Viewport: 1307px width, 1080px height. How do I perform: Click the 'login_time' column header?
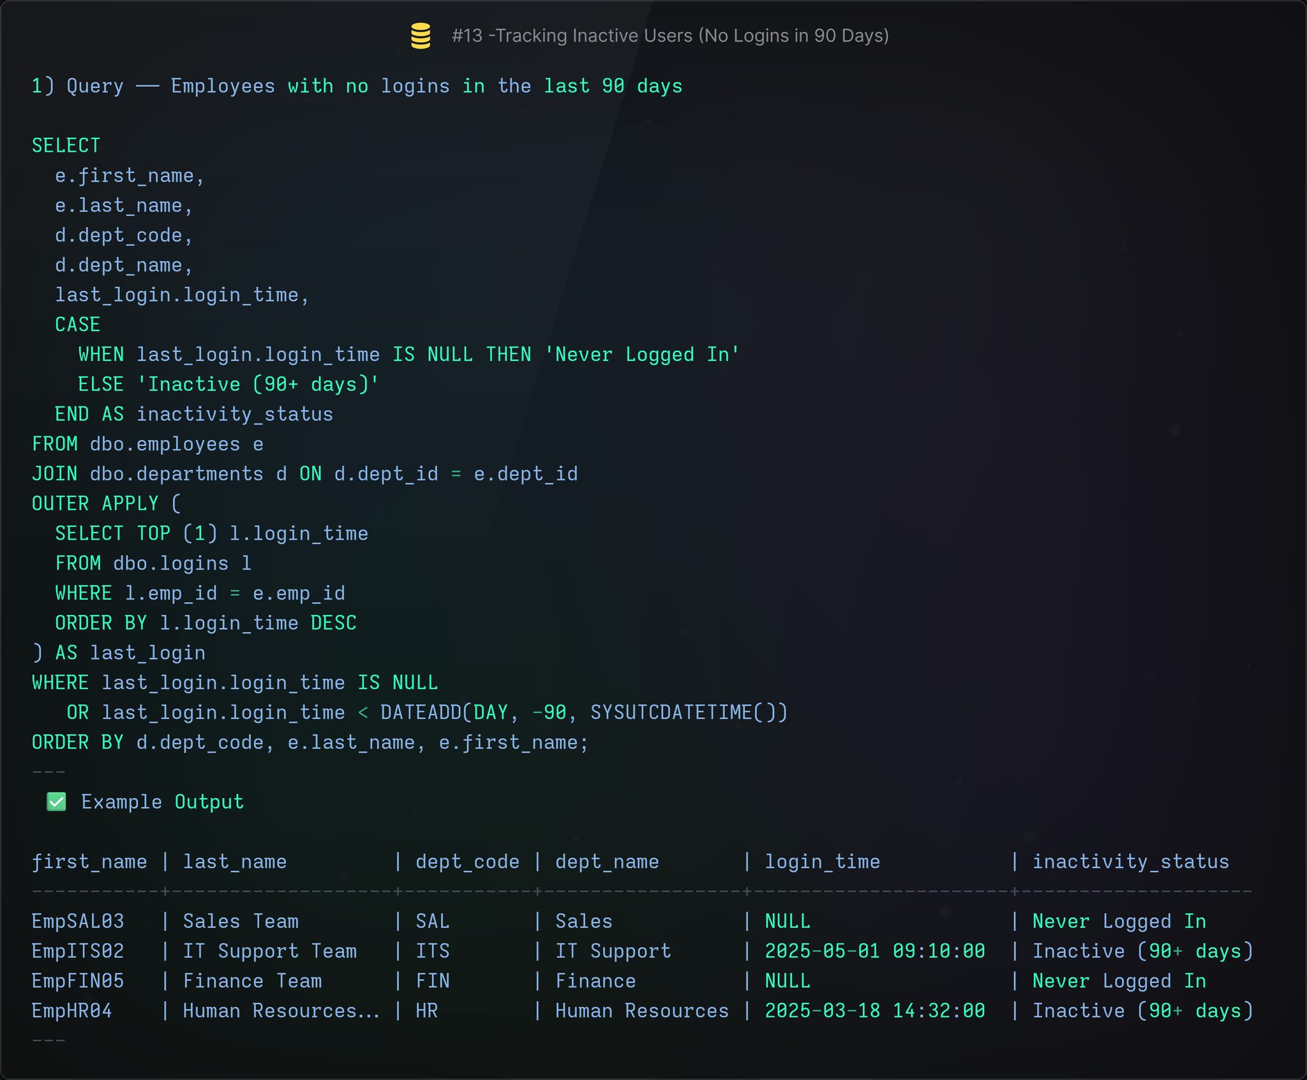point(823,862)
